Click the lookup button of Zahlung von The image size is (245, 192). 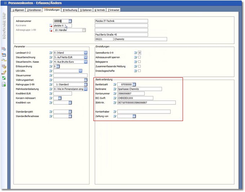134,116
